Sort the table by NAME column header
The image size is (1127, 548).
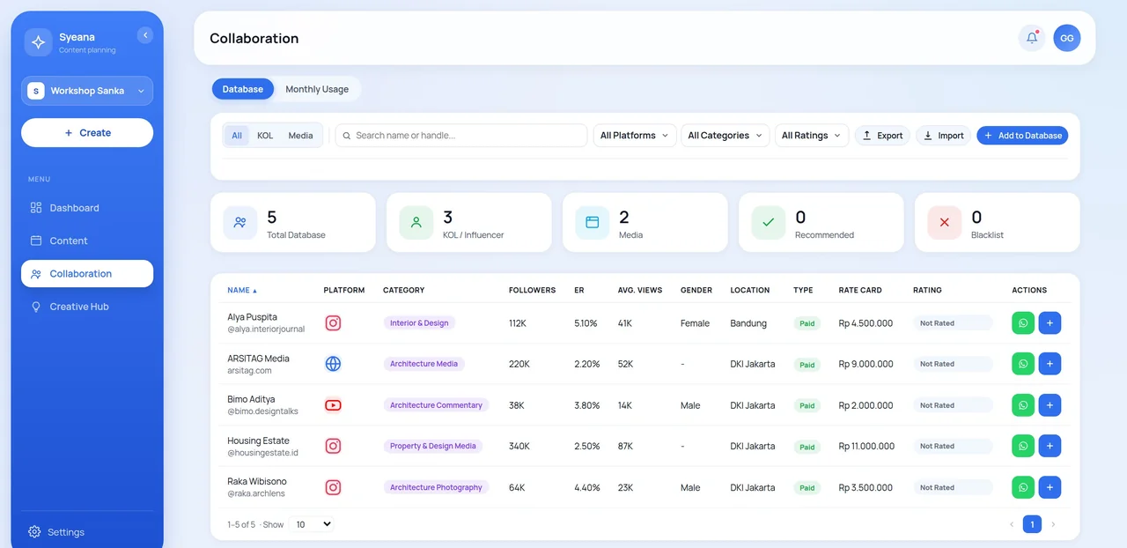242,290
